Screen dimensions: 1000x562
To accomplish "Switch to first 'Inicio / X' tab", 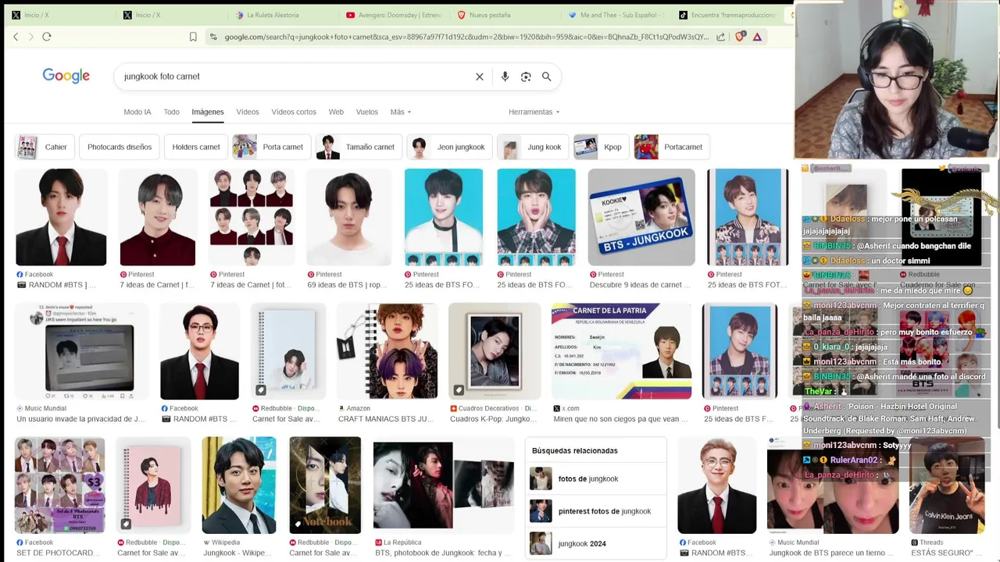I will pos(61,15).
